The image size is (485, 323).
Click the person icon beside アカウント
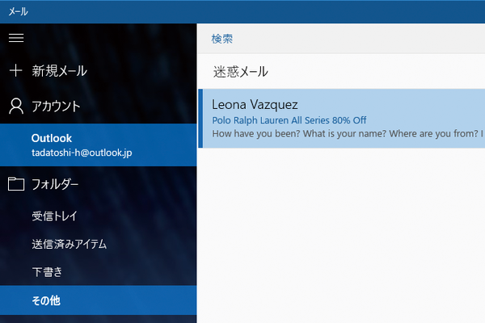coord(16,107)
